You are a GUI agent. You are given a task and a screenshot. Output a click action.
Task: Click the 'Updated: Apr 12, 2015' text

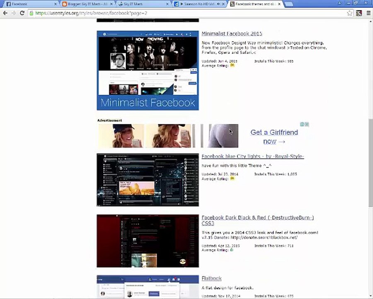[x=220, y=245]
